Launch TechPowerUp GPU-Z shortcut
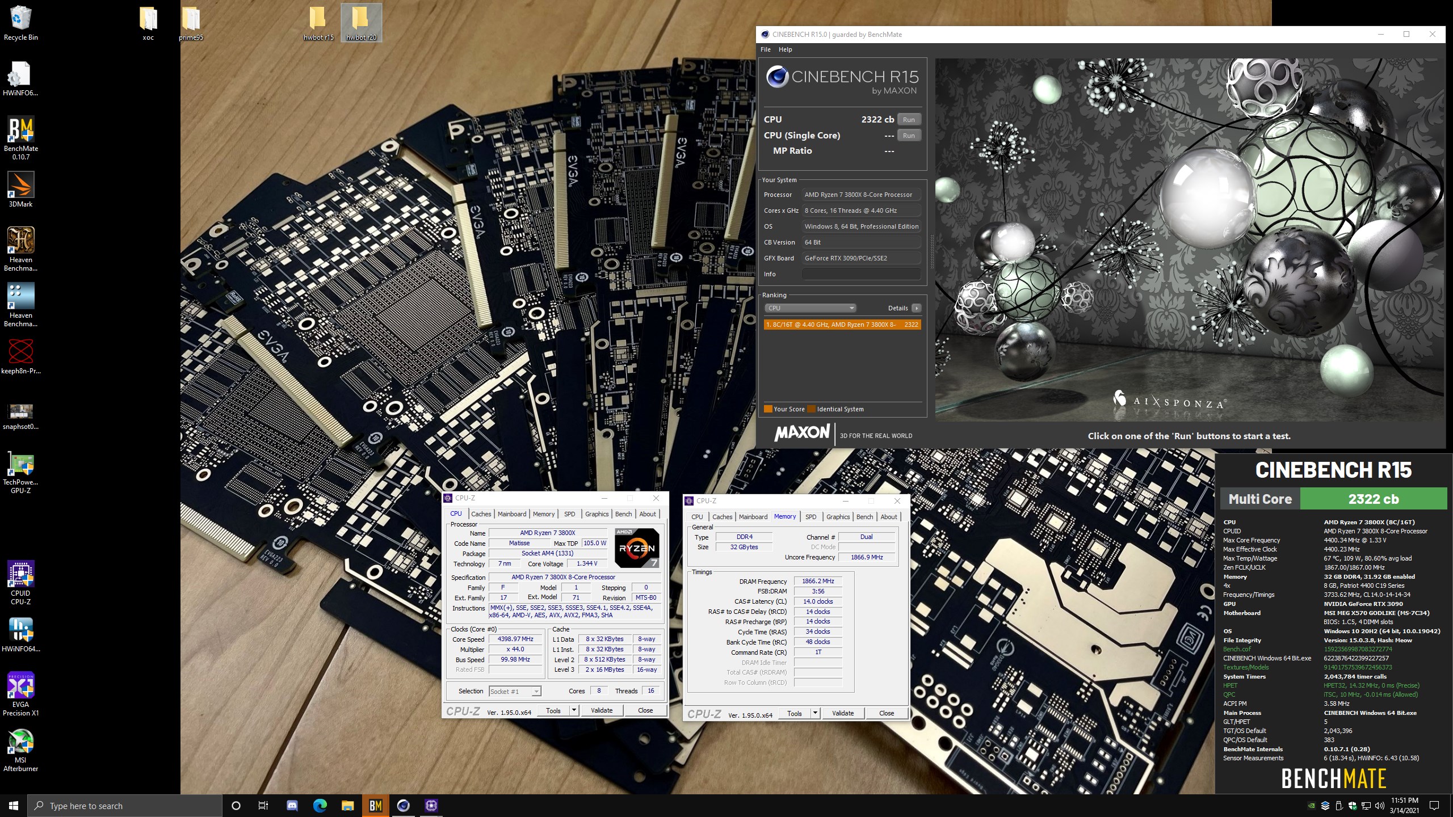1453x817 pixels. [21, 472]
